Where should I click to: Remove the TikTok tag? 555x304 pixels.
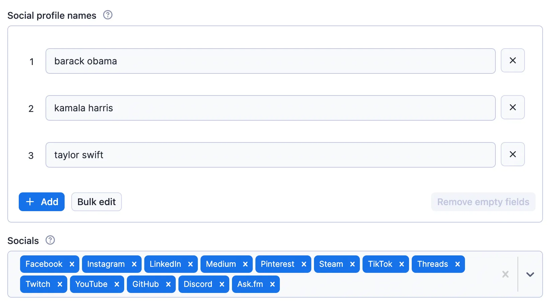click(402, 264)
